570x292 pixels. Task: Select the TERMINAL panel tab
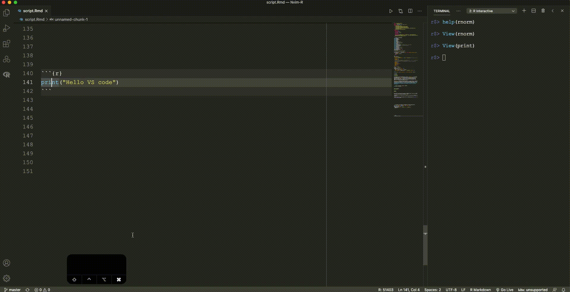click(x=442, y=11)
